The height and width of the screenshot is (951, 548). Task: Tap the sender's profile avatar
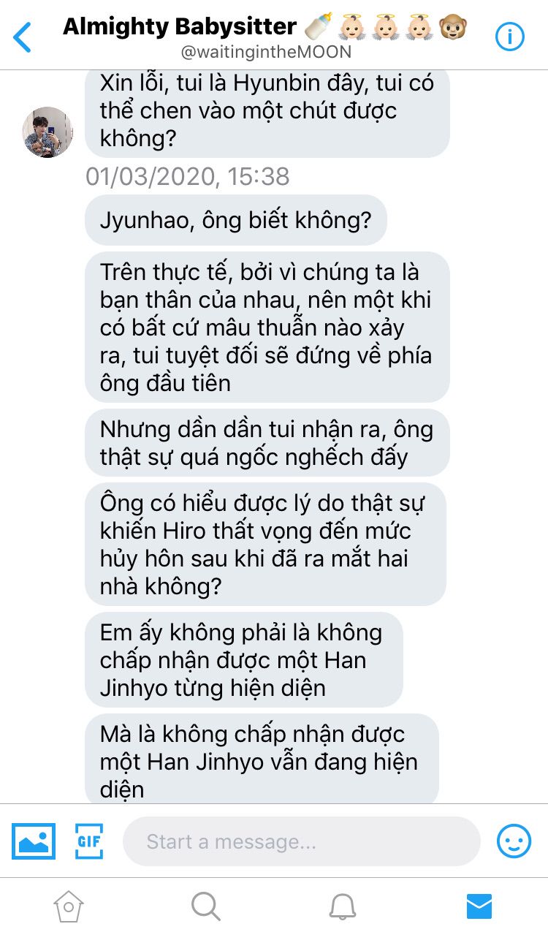click(x=47, y=132)
